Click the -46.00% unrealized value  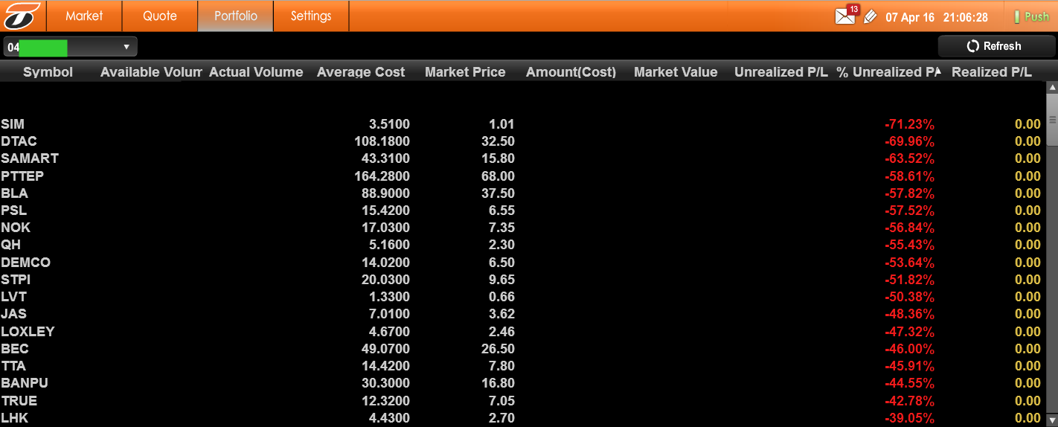909,349
